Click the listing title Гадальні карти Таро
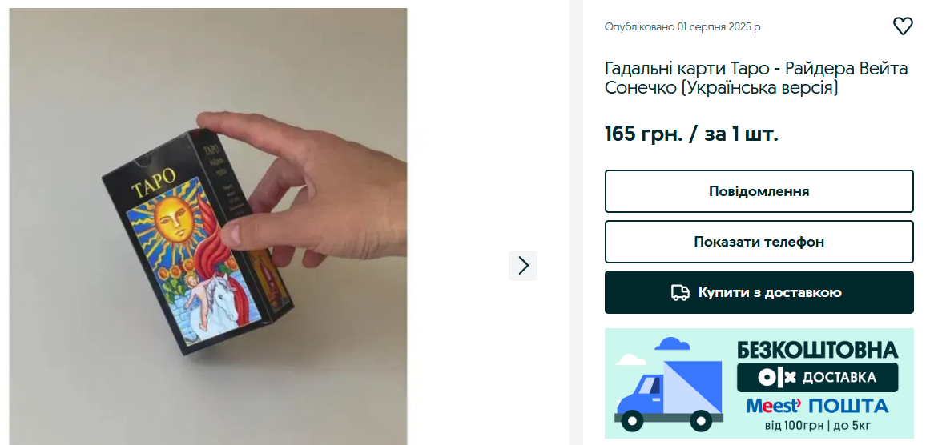 point(756,78)
